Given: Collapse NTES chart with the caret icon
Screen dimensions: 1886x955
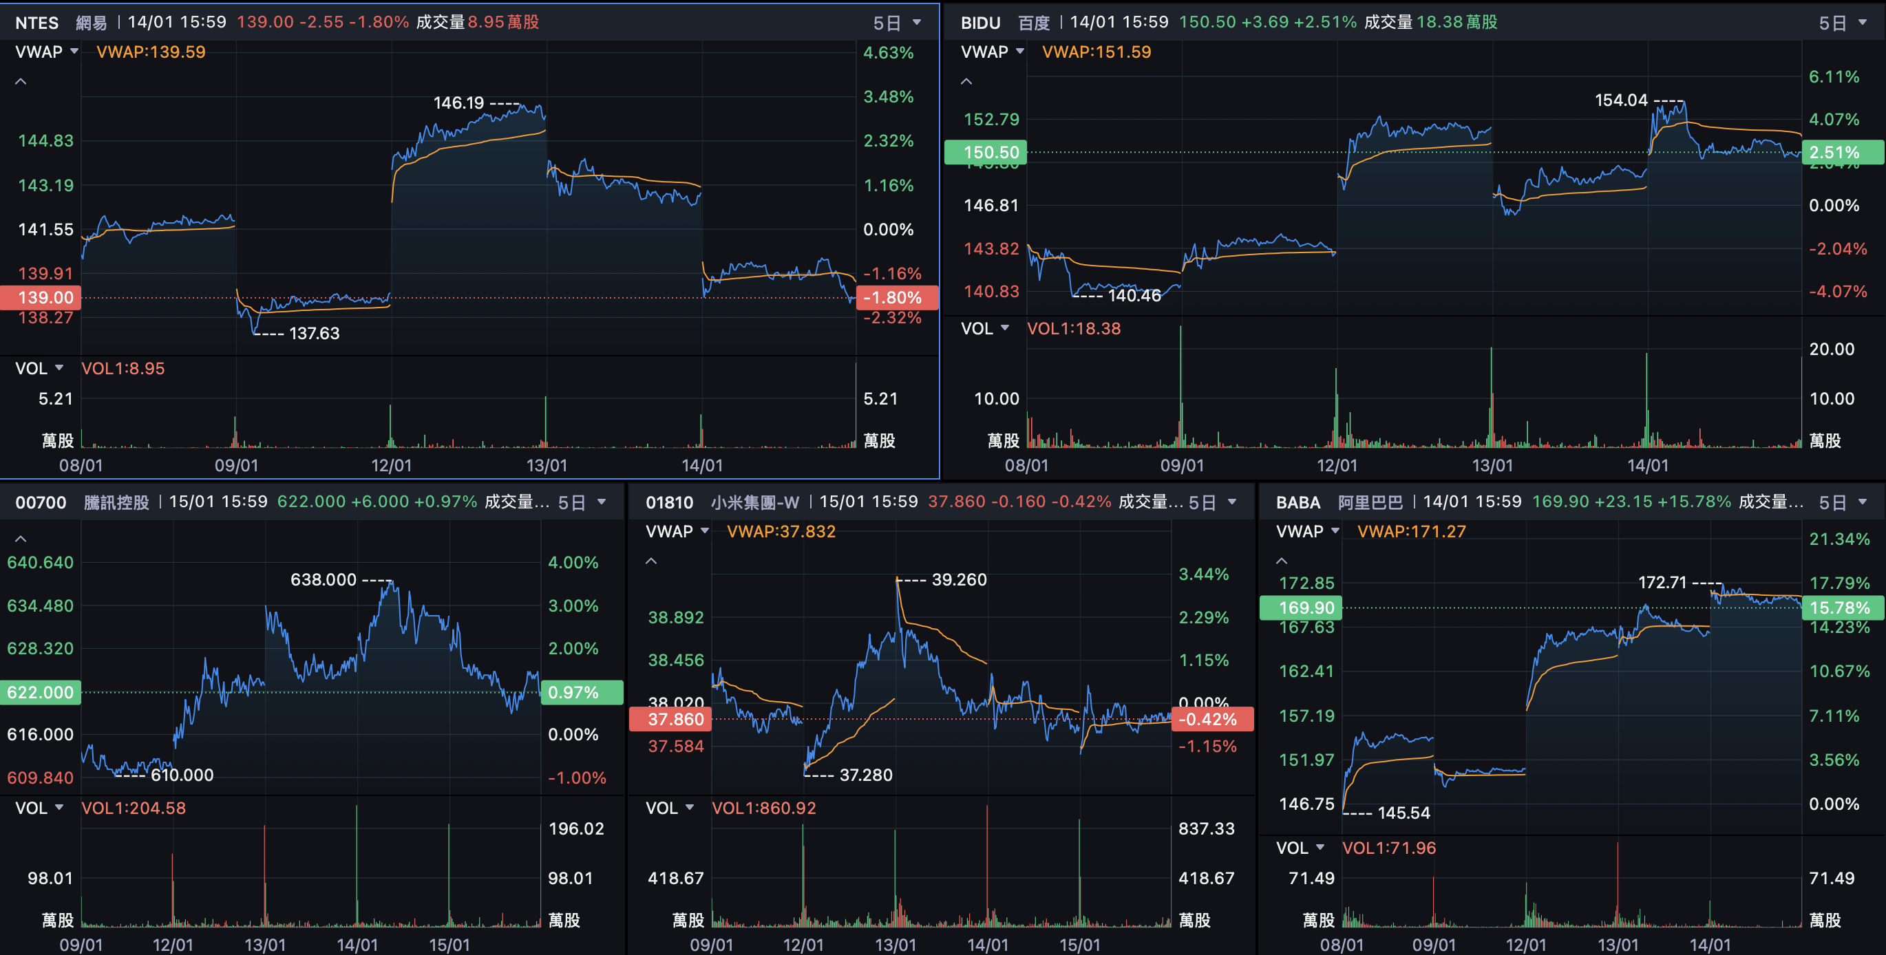Looking at the screenshot, I should 21,82.
